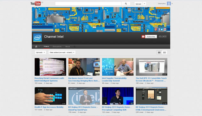Viewport: 202px width, 116px height.
Task: Open the Twitter icon on banner
Action: 162,30
